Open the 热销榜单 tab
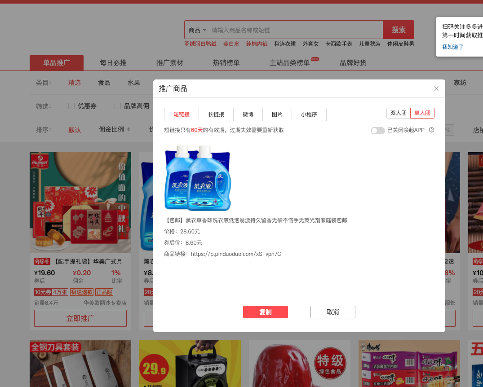This screenshot has height=387, width=483. [226, 63]
